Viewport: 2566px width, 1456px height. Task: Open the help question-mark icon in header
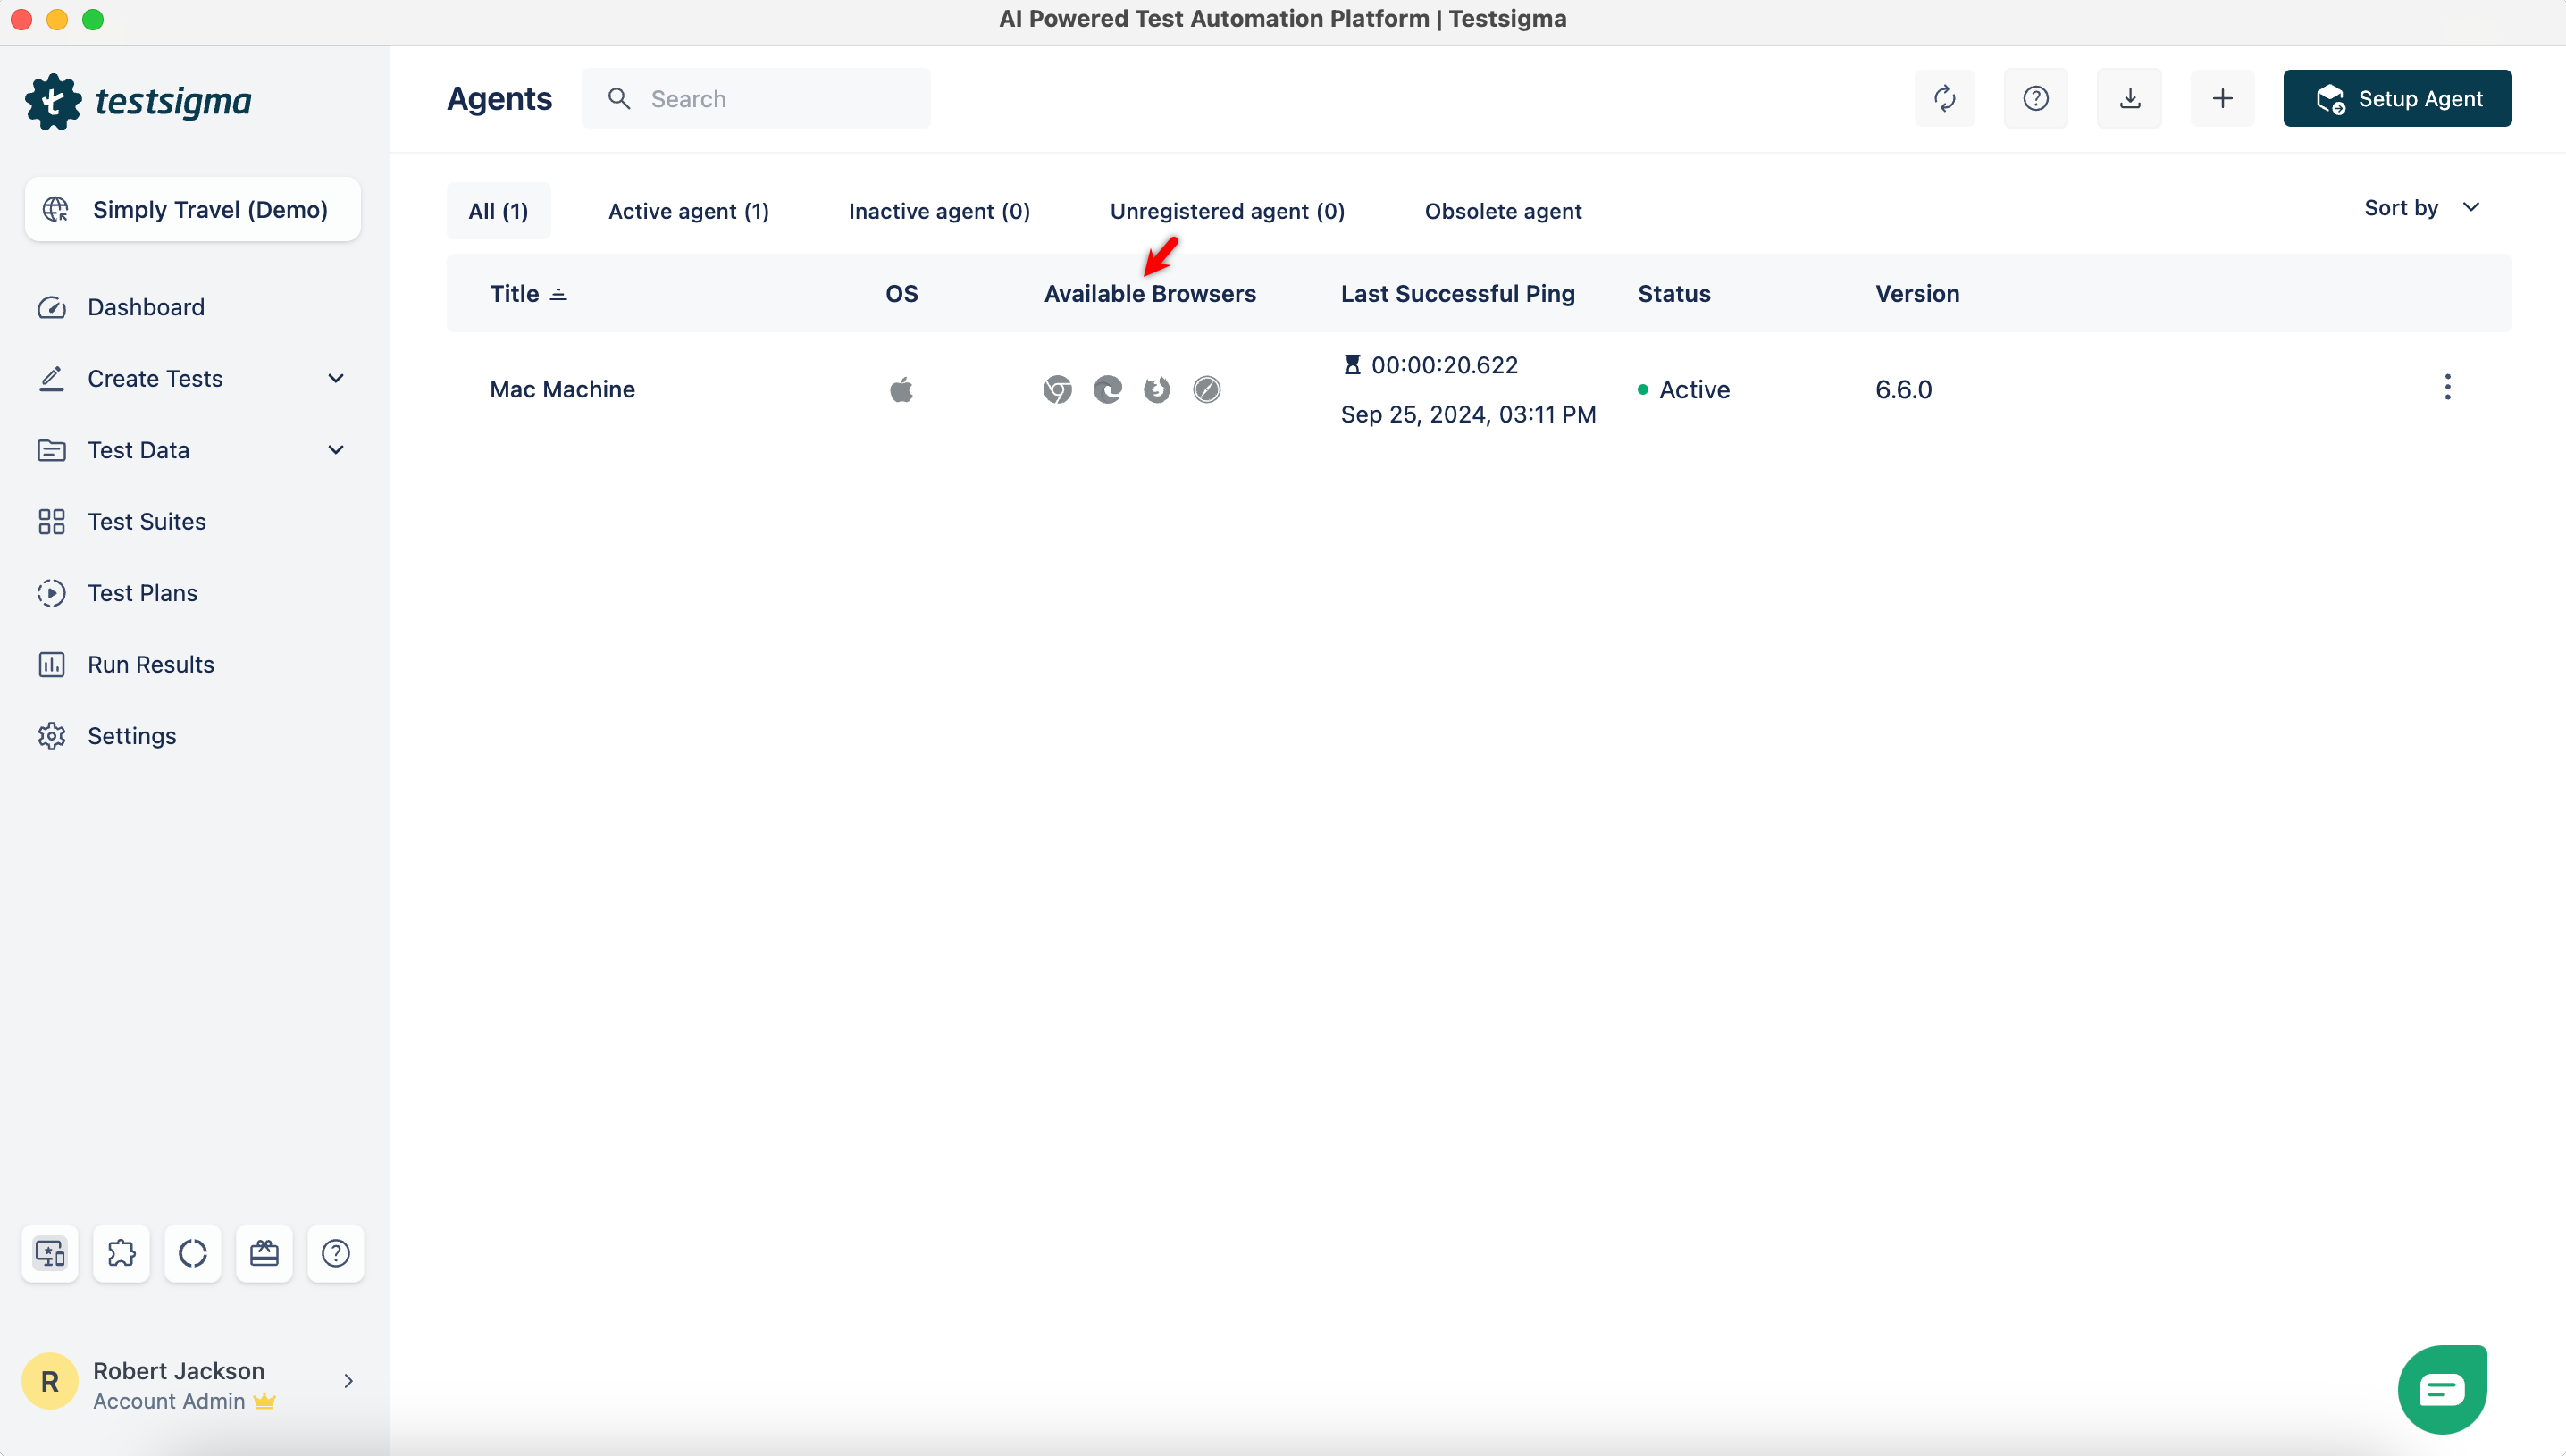2035,98
